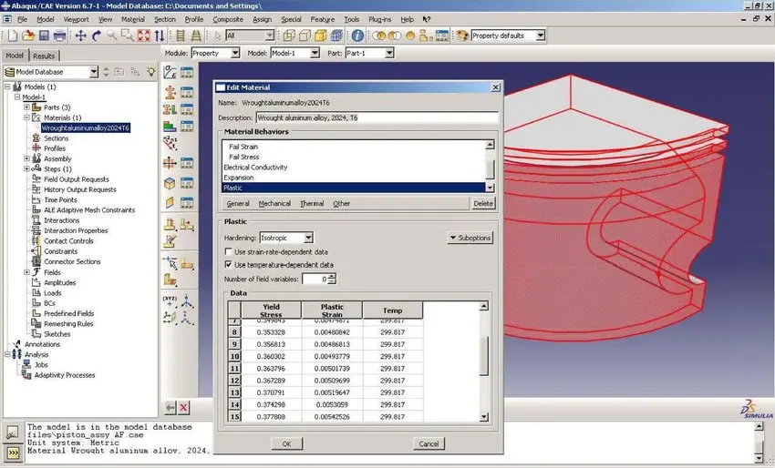Select the Rotate View tool
This screenshot has height=468, width=775.
[x=97, y=36]
